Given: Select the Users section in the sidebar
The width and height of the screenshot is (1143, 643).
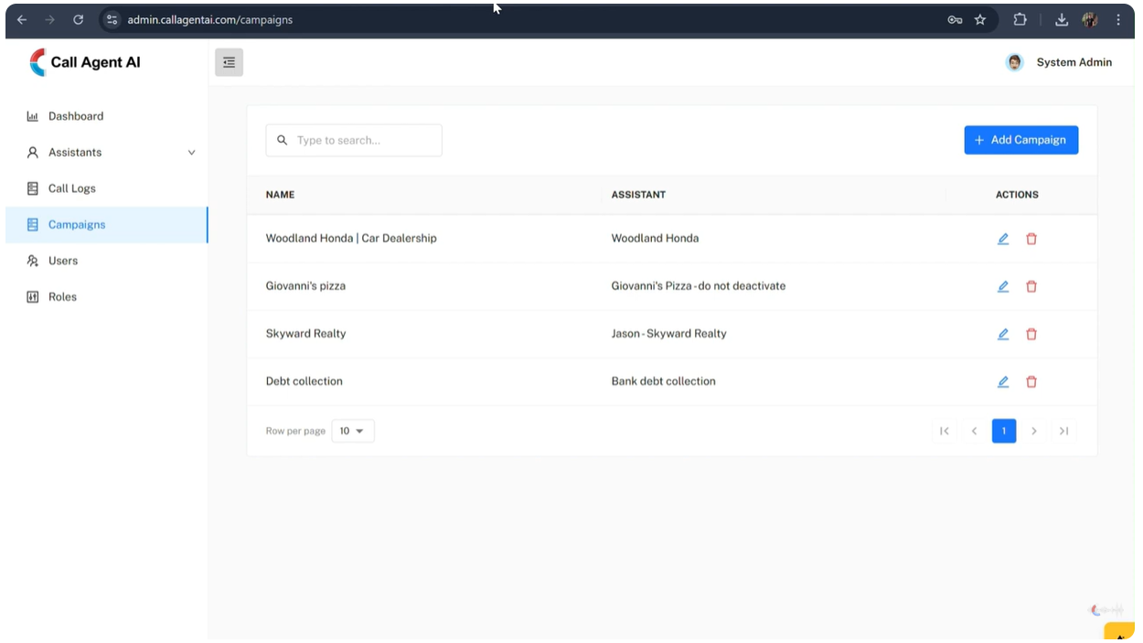Looking at the screenshot, I should click(x=35, y=261).
